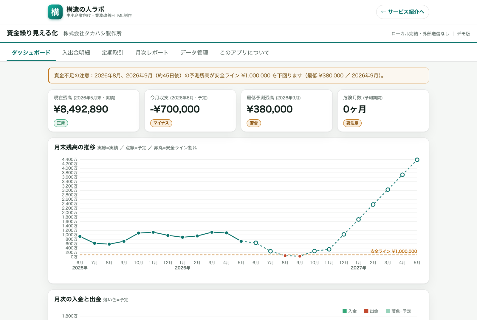The image size is (477, 320).
Task: Click the マイナス status badge
Action: click(161, 123)
